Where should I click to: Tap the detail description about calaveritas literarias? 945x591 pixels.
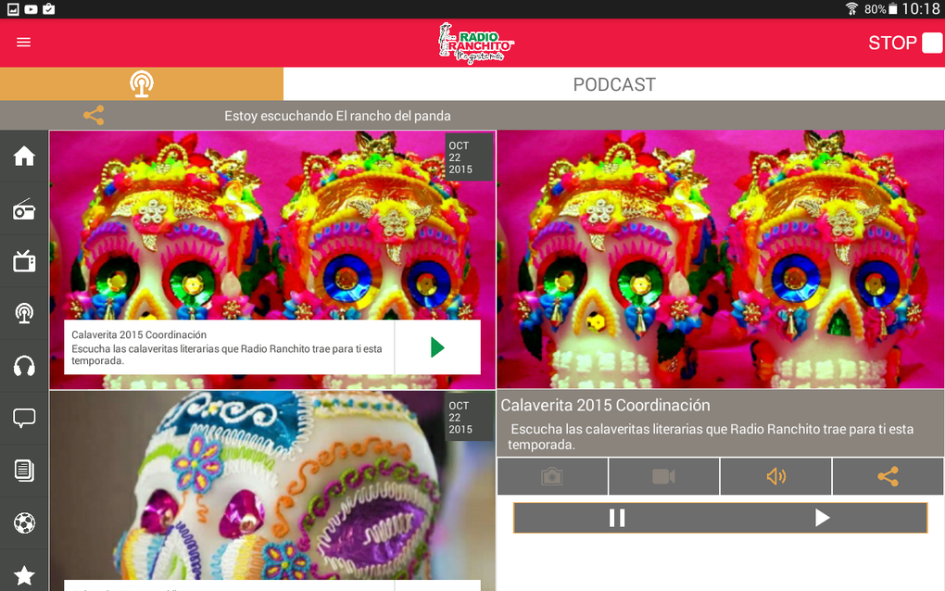[711, 437]
